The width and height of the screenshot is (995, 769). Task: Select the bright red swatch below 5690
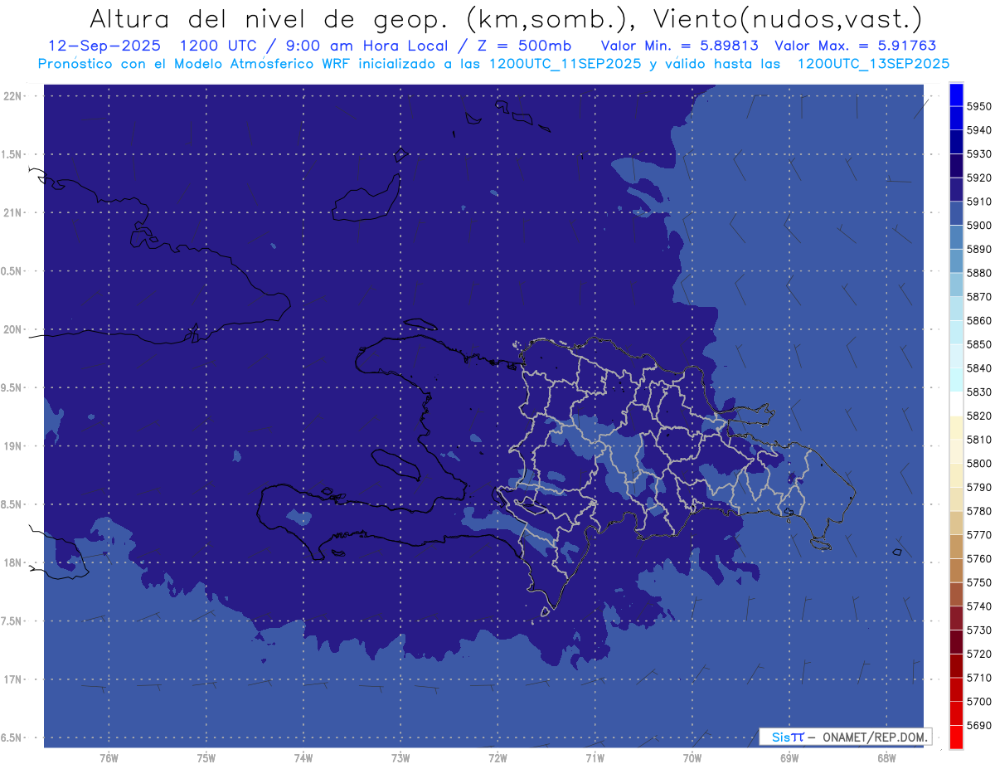click(955, 737)
